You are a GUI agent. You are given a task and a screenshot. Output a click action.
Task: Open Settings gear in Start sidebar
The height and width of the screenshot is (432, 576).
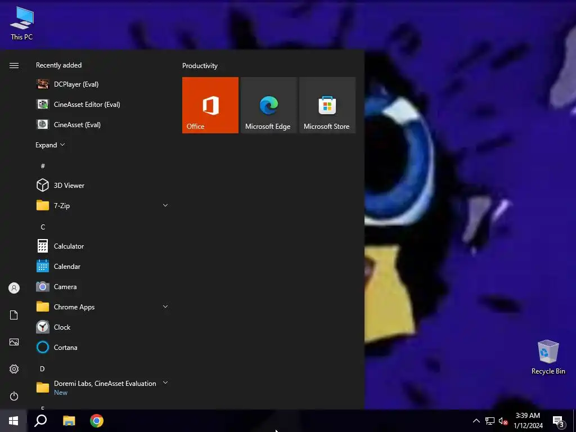point(14,369)
